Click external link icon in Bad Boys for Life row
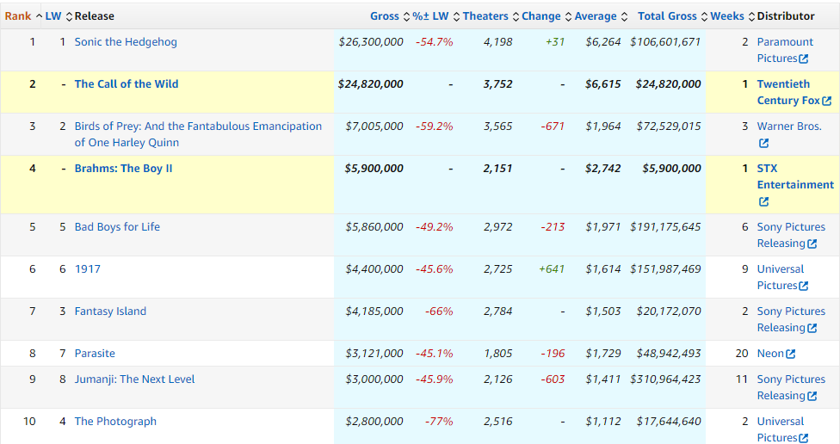 click(x=812, y=244)
